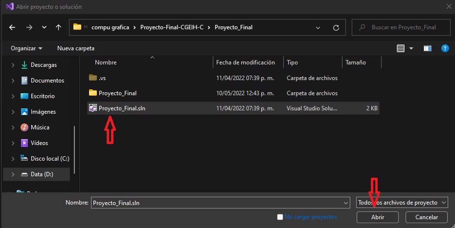Screen dimensions: 455x228
Task: Expand the Data (D:) node
Action: pyautogui.click(x=13, y=174)
